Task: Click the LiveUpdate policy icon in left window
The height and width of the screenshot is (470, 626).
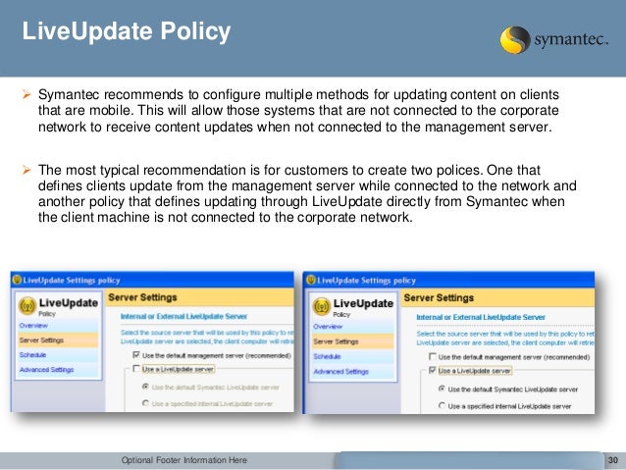Action: click(x=27, y=306)
